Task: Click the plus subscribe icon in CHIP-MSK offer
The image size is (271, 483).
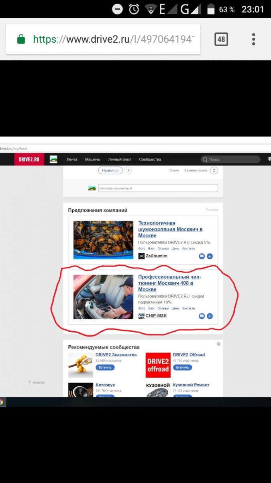Action: (x=210, y=316)
